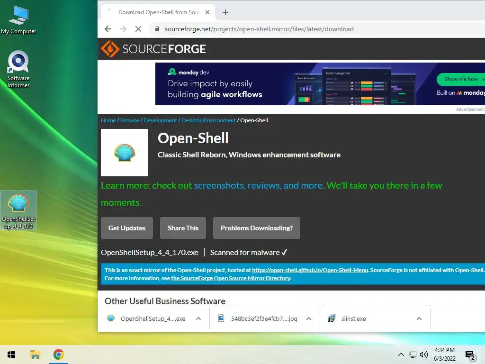Click the Share This button
Image resolution: width=485 pixels, height=364 pixels.
[183, 228]
